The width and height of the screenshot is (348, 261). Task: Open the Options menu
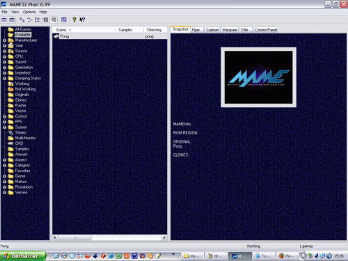(x=29, y=12)
